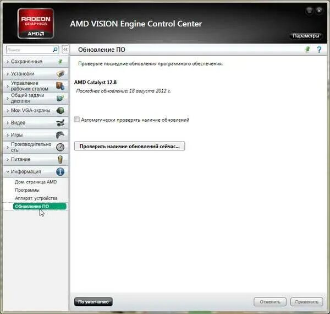Image resolution: width=330 pixels, height=314 pixels.
Task: Expand the Сохраненные section arrow
Action: coord(8,62)
